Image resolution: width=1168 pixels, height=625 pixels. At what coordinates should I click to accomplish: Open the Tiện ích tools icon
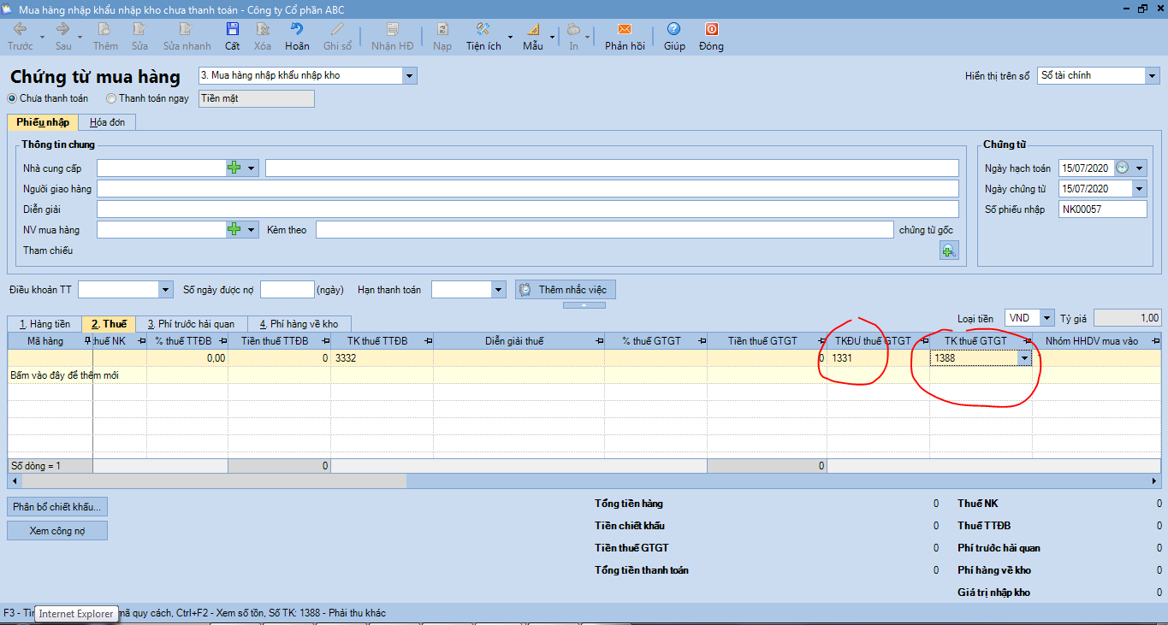pos(483,29)
